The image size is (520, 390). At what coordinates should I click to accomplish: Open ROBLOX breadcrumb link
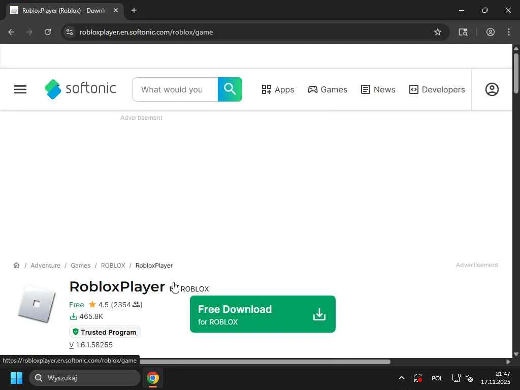[113, 265]
